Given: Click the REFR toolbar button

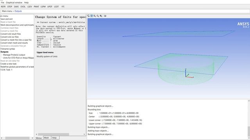Looking at the screenshot, I should tap(3, 7).
